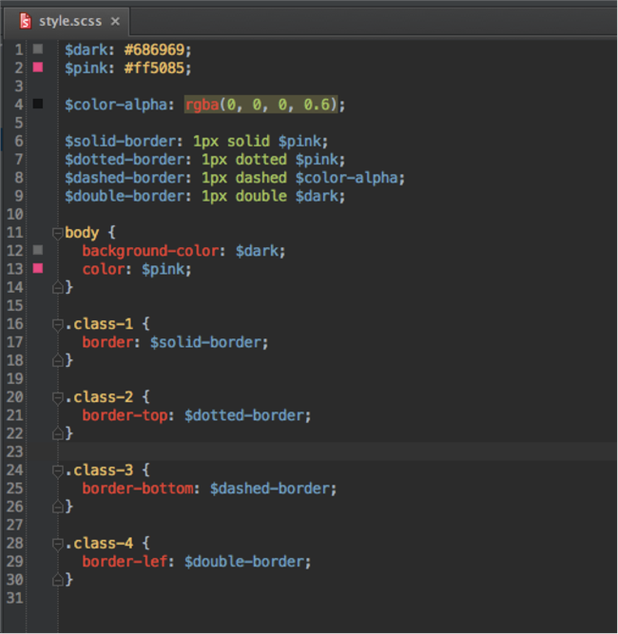Click the $double-border reference on line 29

click(x=244, y=562)
